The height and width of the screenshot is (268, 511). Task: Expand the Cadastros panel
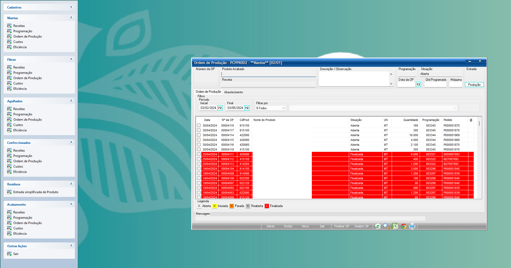(x=71, y=7)
